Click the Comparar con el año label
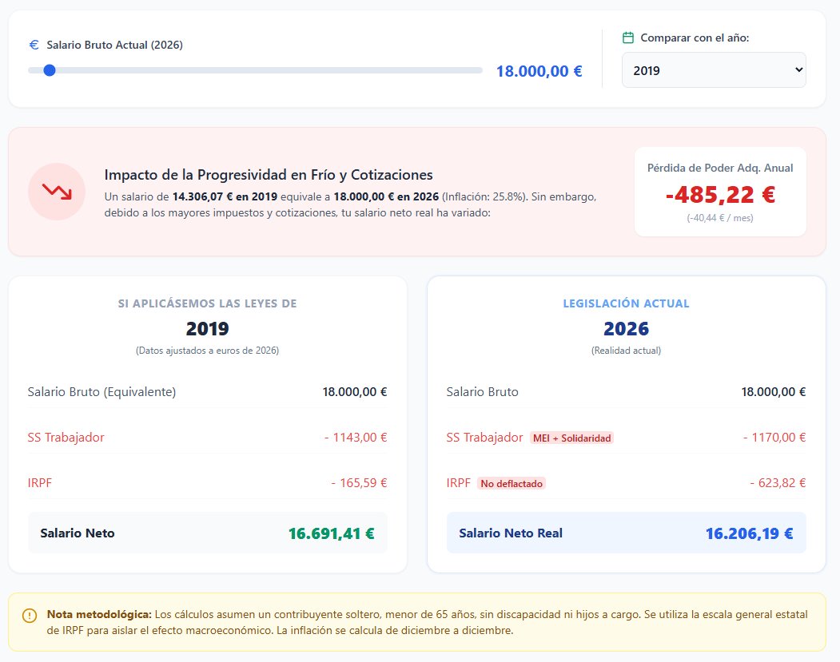Image resolution: width=840 pixels, height=662 pixels. pyautogui.click(x=695, y=38)
